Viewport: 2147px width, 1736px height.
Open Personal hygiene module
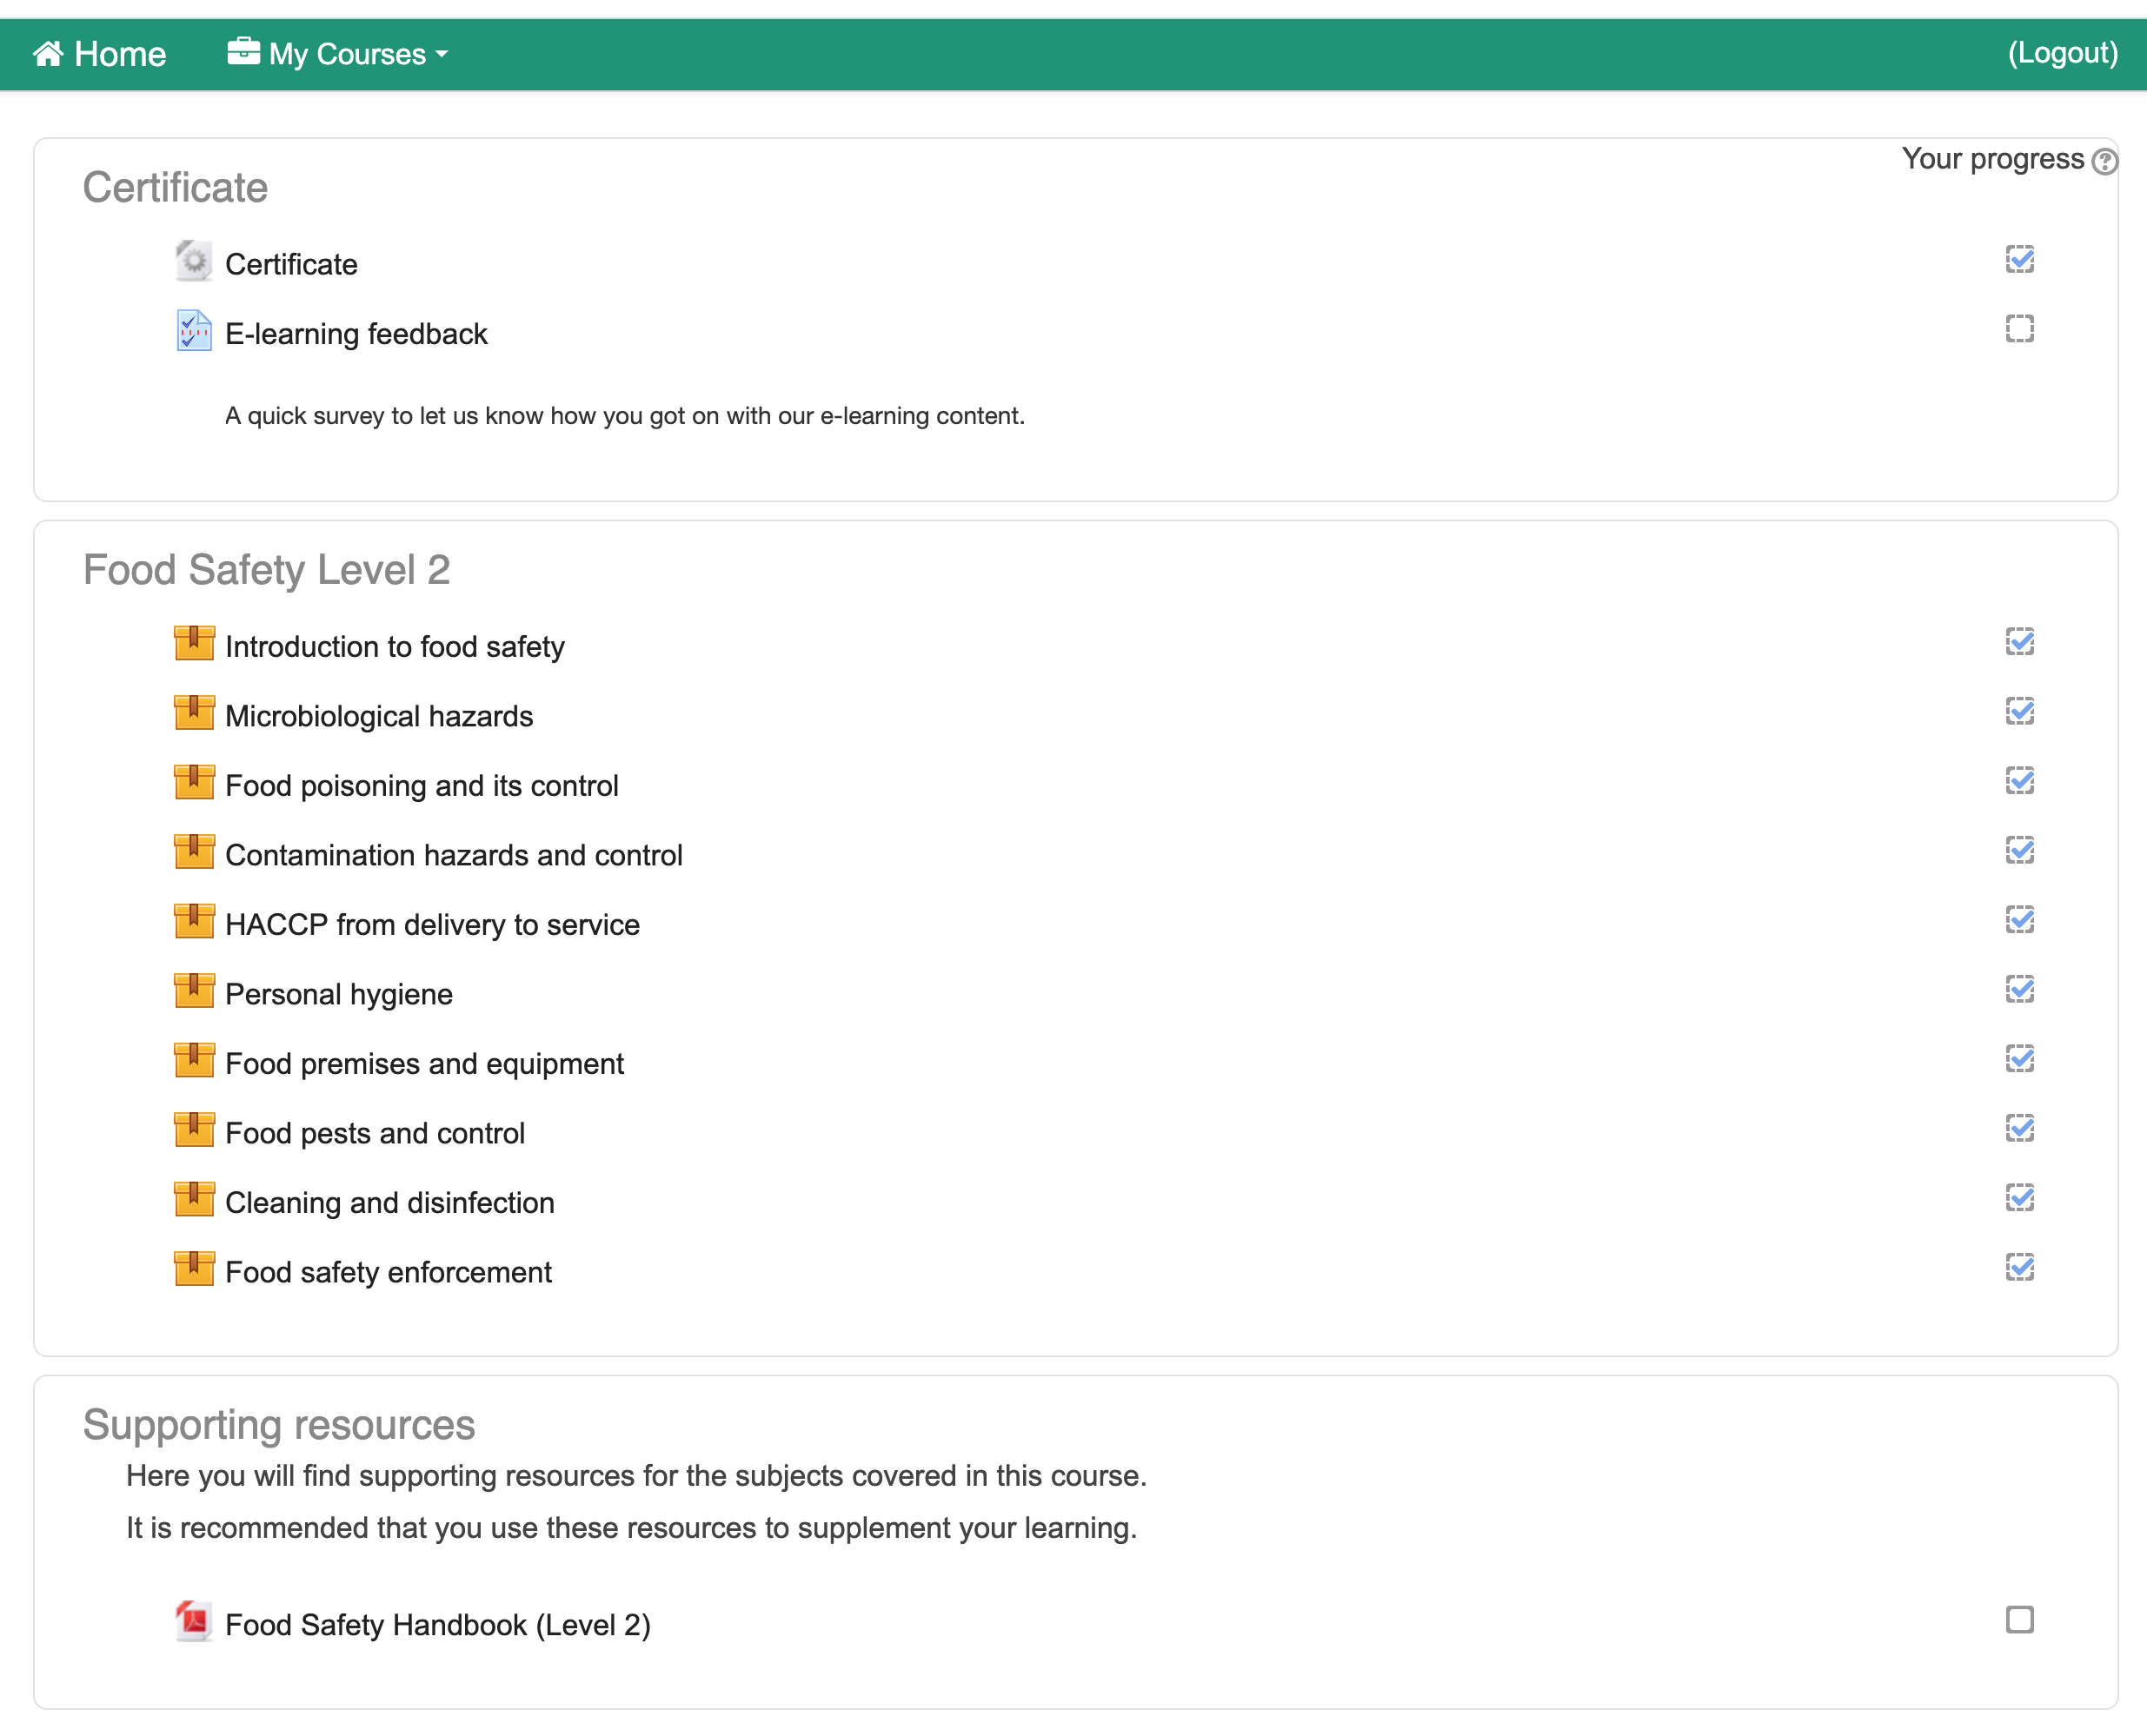pyautogui.click(x=338, y=994)
